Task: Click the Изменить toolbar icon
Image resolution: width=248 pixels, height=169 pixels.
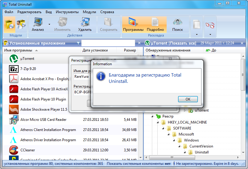Action: 62,25
